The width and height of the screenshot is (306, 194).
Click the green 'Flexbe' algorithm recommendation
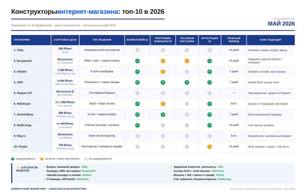coord(220,175)
